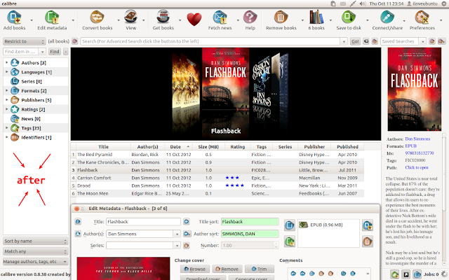Sort by the Title column header
449x280 pixels.
click(x=103, y=146)
